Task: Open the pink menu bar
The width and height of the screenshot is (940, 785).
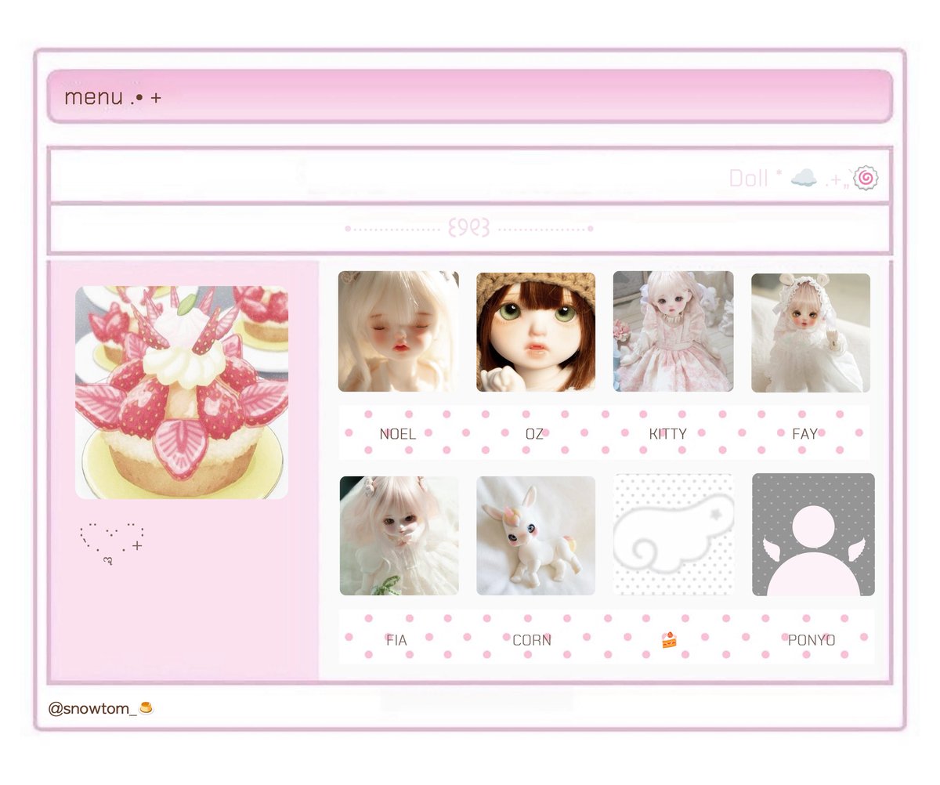Action: pyautogui.click(x=470, y=96)
